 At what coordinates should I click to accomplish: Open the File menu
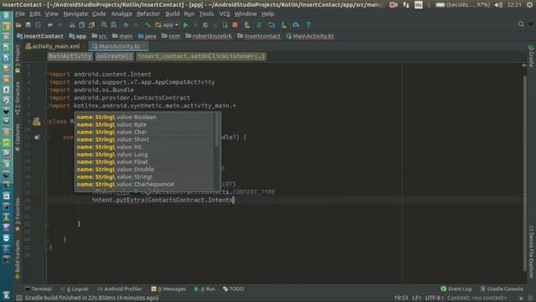click(20, 14)
